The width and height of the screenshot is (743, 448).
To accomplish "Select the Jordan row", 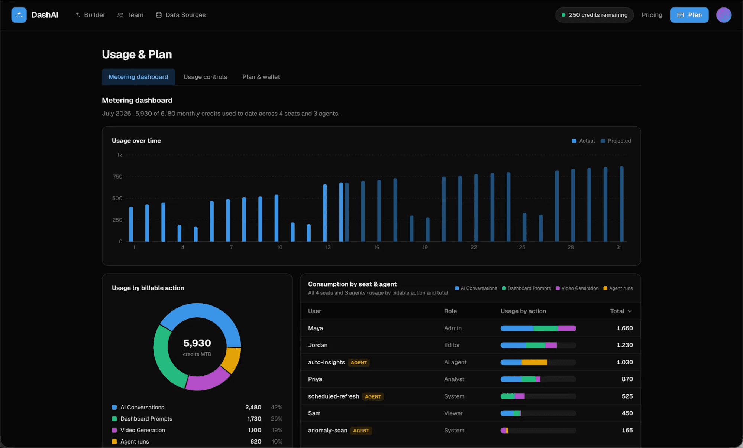I will tap(470, 345).
